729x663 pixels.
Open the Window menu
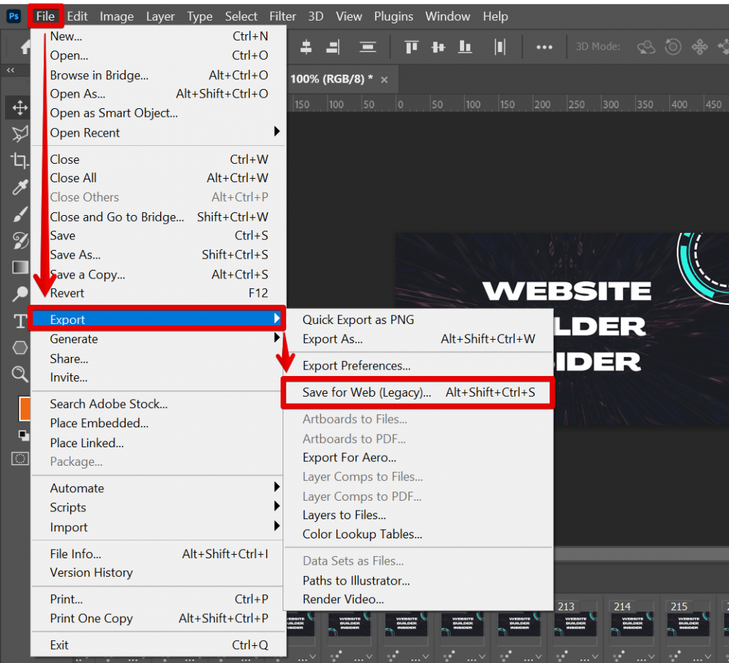tap(447, 16)
